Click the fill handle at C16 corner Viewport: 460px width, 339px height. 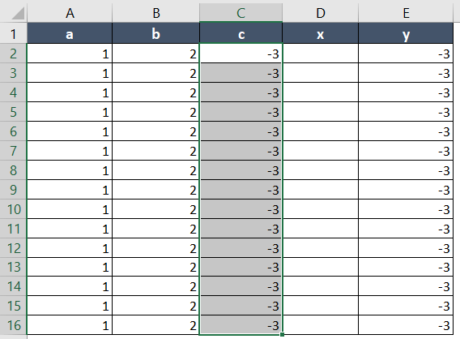pyautogui.click(x=282, y=335)
